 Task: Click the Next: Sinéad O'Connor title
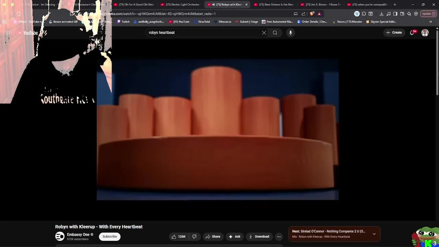click(x=329, y=231)
